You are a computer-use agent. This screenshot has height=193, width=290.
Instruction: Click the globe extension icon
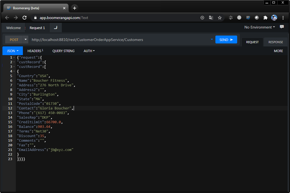tap(239, 18)
